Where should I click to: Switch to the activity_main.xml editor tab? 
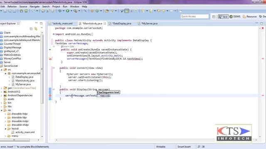[62, 24]
